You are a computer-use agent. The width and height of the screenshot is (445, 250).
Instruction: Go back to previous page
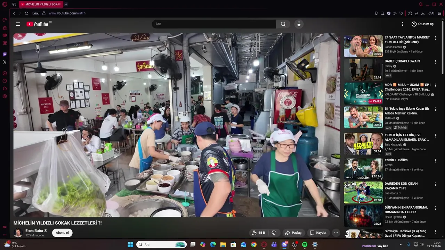(14, 13)
